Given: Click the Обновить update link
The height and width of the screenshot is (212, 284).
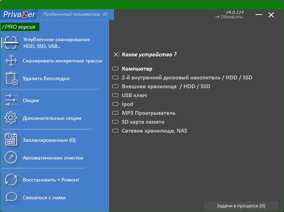Looking at the screenshot, I should point(229,17).
